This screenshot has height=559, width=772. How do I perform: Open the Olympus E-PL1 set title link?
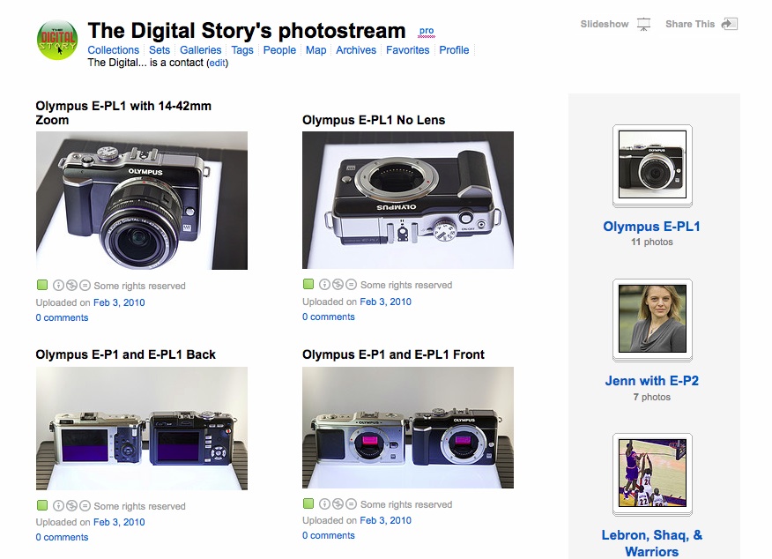pyautogui.click(x=651, y=227)
